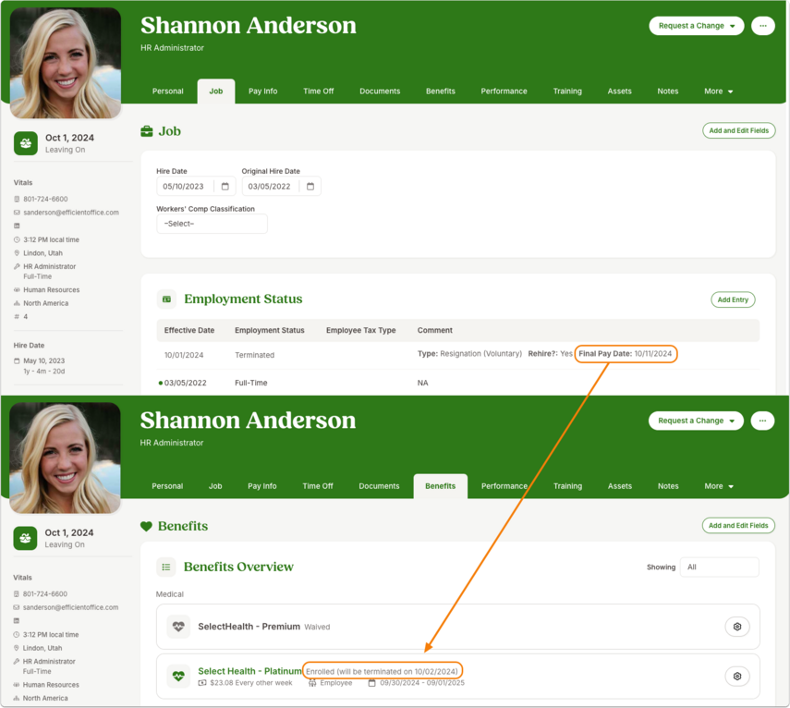
Task: Switch to Job tab in bottom profile
Action: pos(215,486)
